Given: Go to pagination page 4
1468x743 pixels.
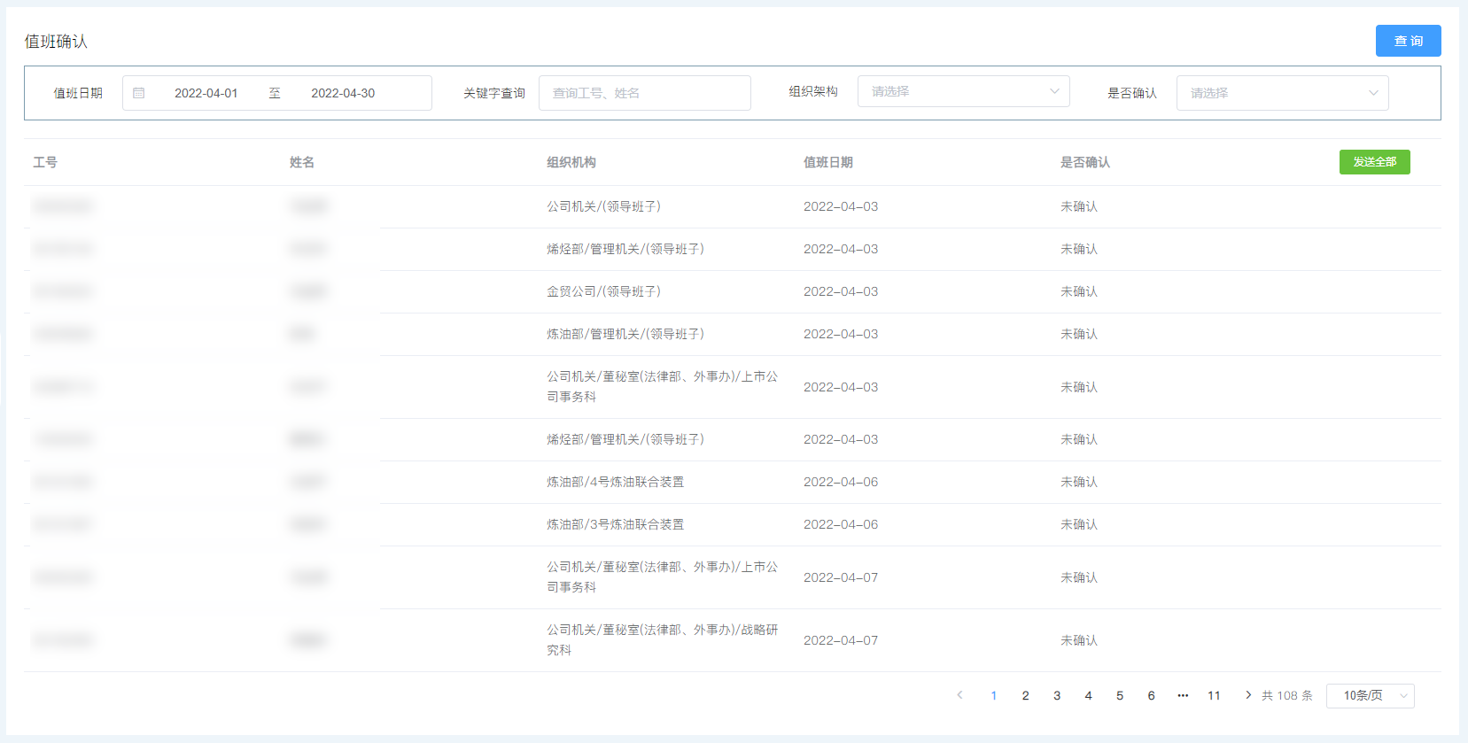Looking at the screenshot, I should coord(1088,696).
